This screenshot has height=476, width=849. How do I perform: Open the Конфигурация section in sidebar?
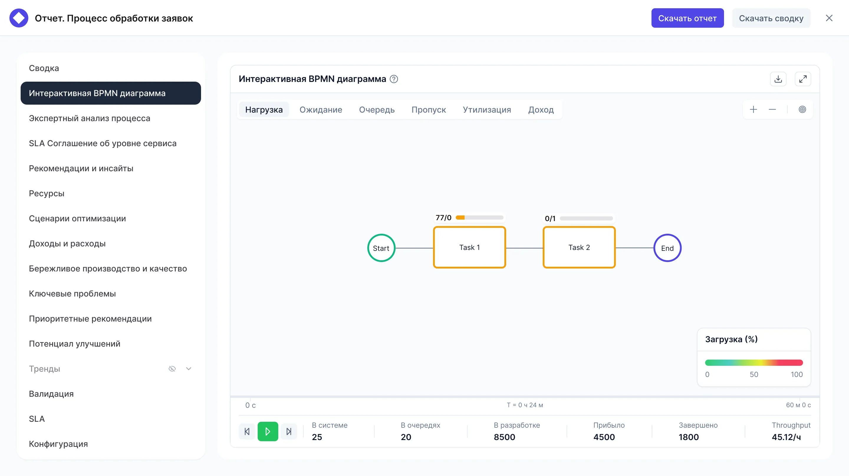58,444
